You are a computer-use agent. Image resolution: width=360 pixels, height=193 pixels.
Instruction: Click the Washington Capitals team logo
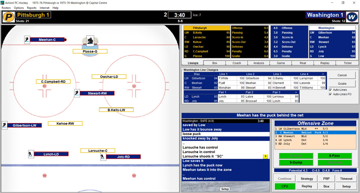coord(352,17)
